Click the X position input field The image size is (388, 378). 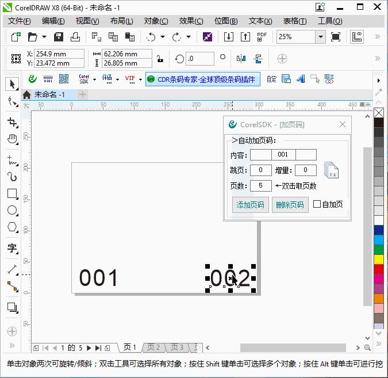tap(59, 54)
